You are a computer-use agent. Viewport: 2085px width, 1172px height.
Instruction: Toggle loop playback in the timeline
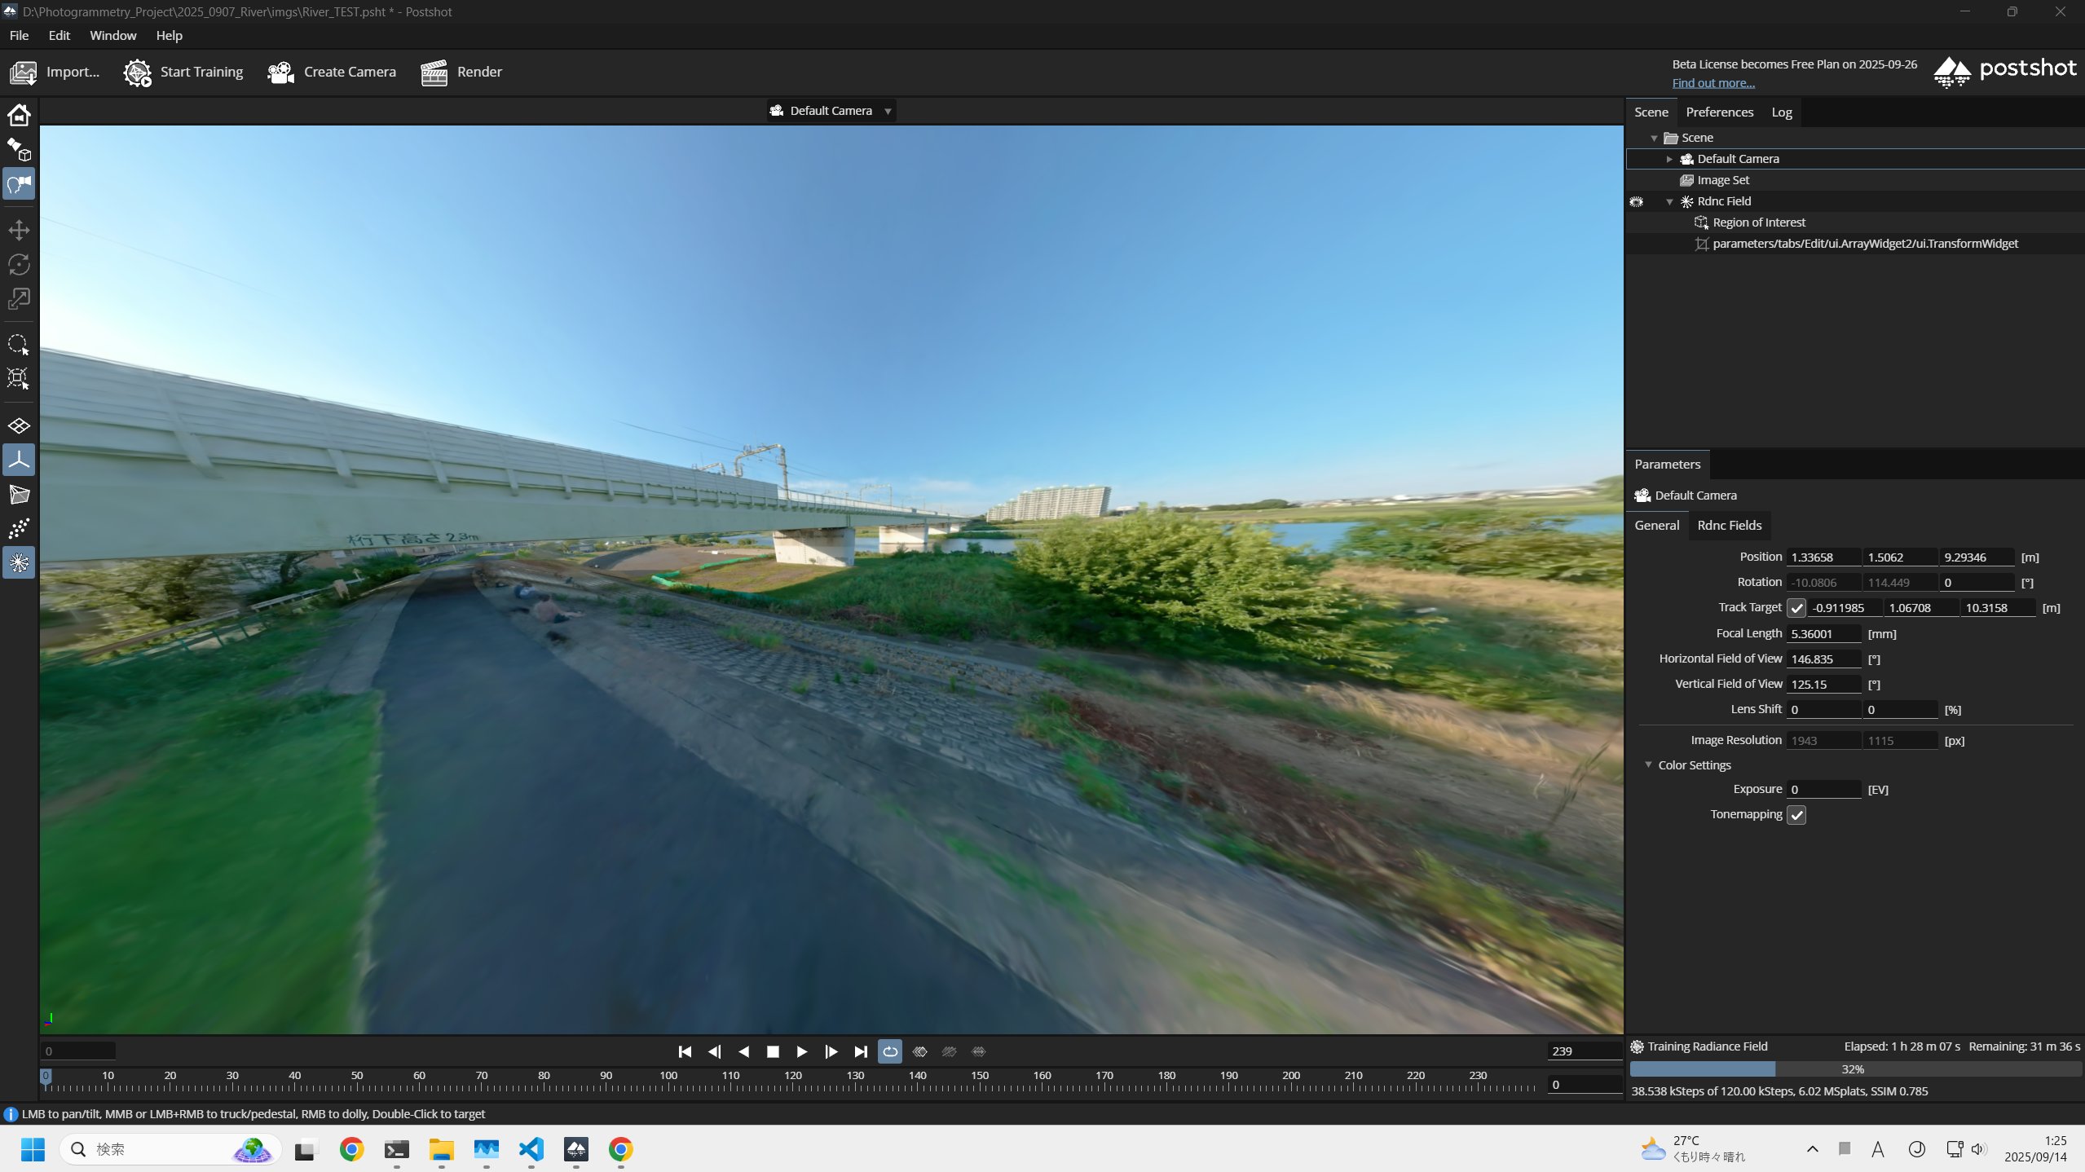click(890, 1051)
